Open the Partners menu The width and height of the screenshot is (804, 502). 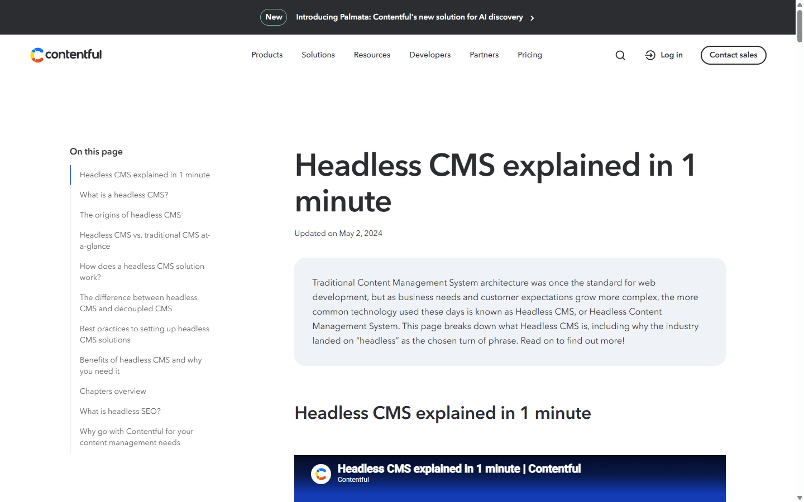(484, 55)
